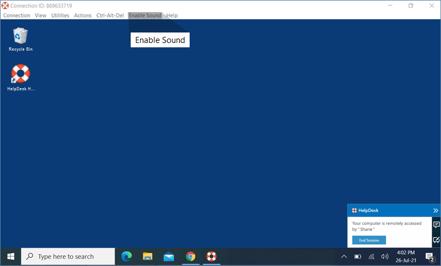Launch Microsoft Edge from the taskbar
Screen dimensions: 441x266
(x=127, y=256)
